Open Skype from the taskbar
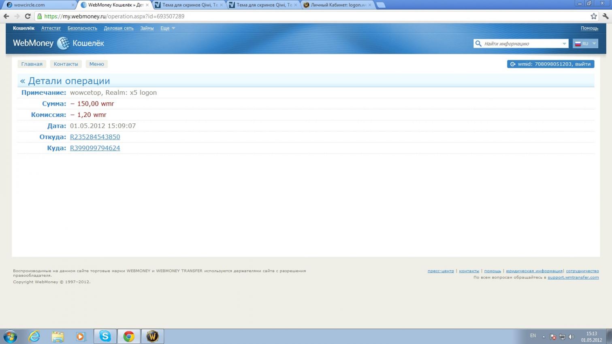The image size is (612, 344). (x=105, y=336)
